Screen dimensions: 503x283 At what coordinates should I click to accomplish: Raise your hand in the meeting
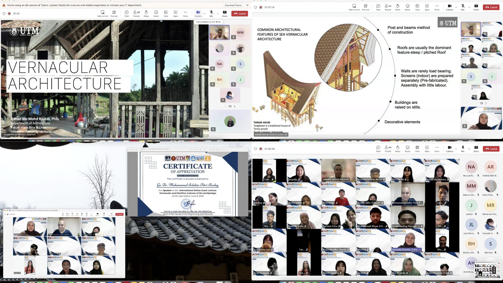[x=146, y=13]
